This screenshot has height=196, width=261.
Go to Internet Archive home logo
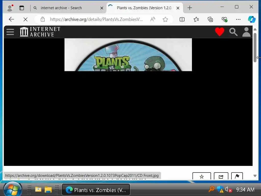pos(40,32)
